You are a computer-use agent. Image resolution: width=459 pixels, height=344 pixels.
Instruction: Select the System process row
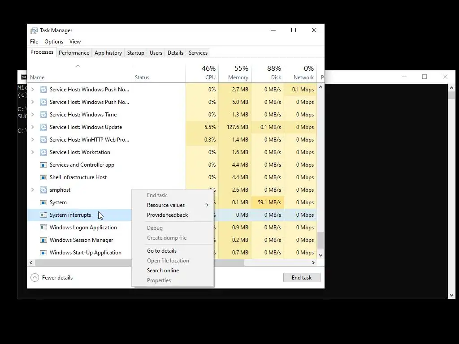pyautogui.click(x=172, y=202)
